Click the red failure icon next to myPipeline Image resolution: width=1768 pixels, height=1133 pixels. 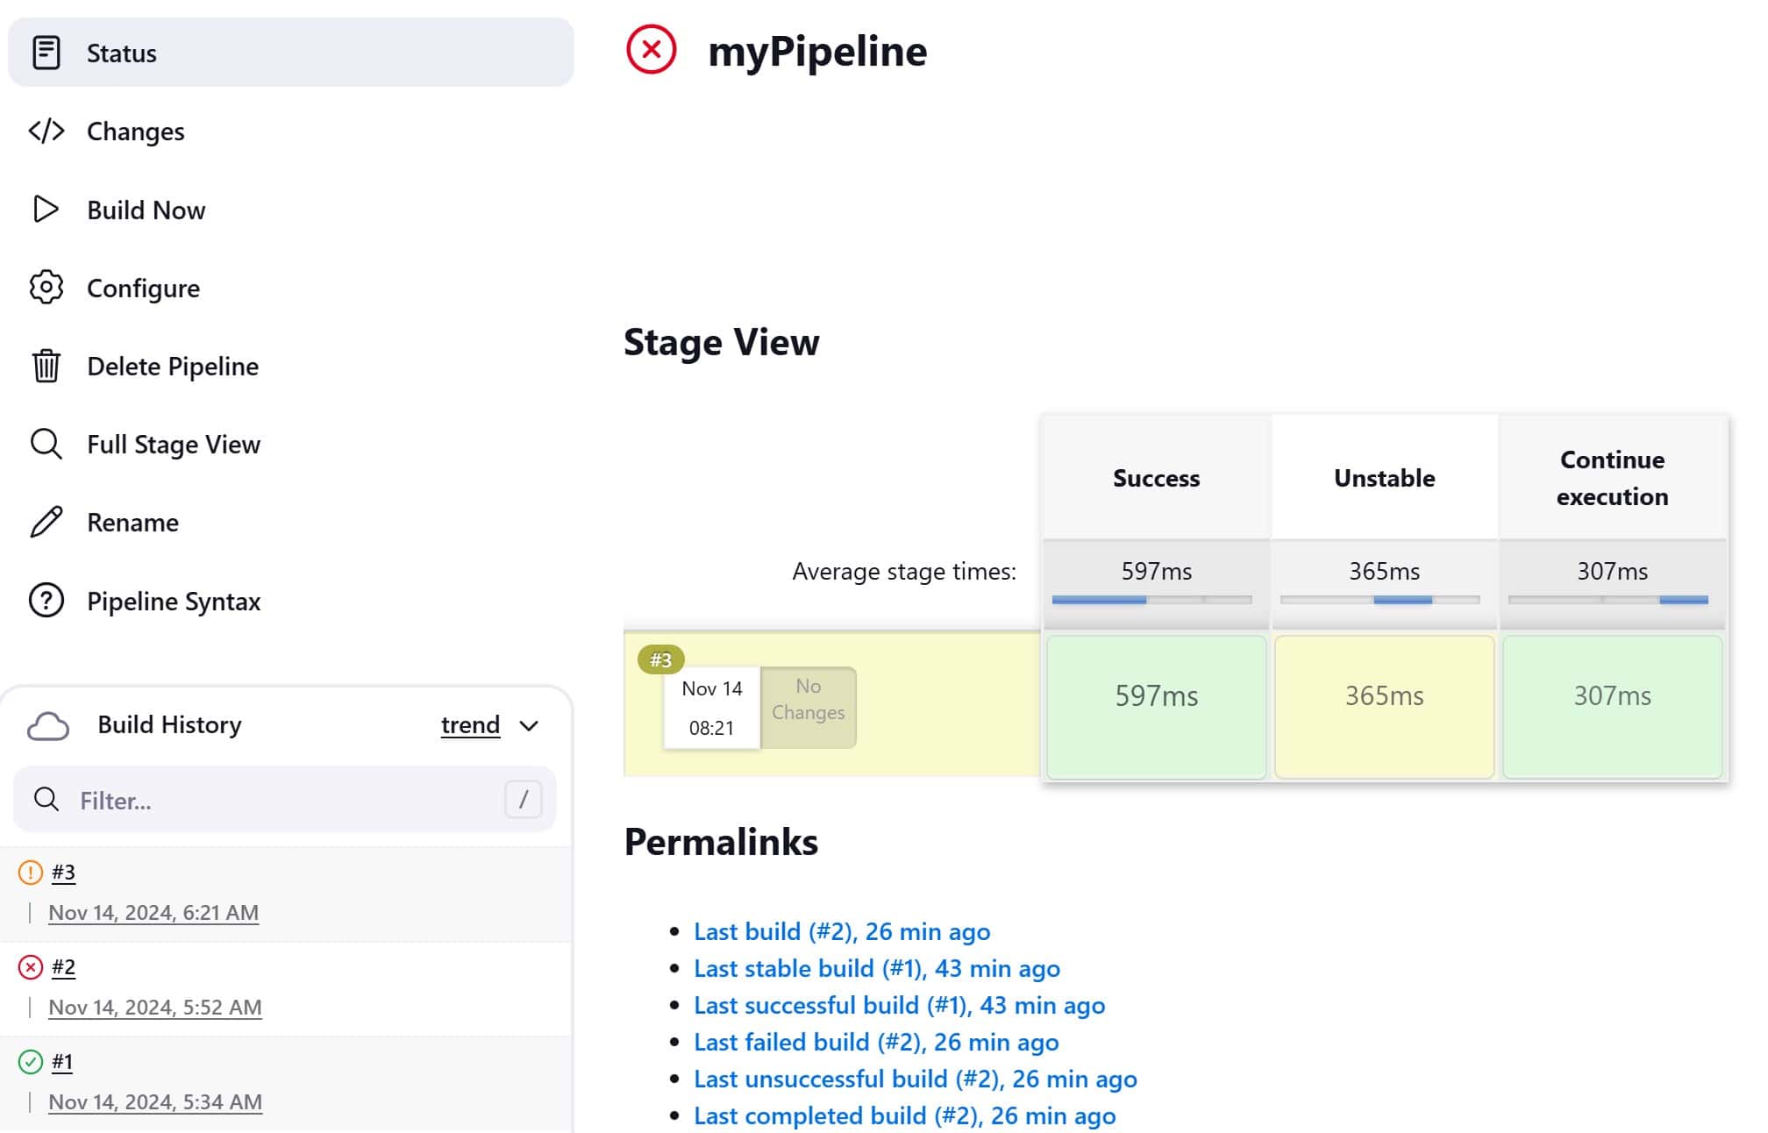pyautogui.click(x=650, y=52)
